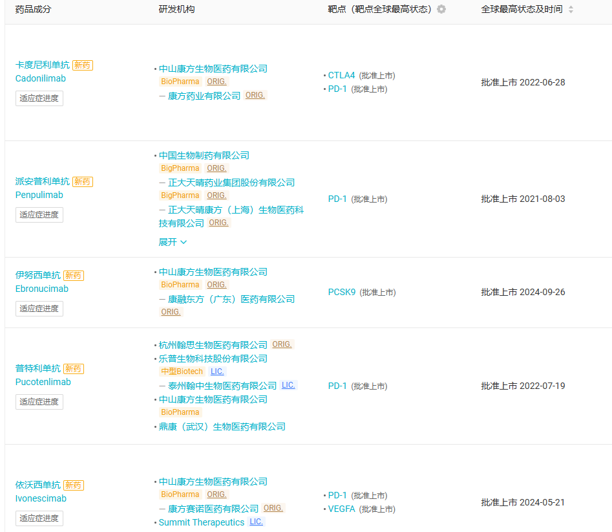
Task: Click 适应症进度 button for Ivonescimab
Action: [39, 518]
